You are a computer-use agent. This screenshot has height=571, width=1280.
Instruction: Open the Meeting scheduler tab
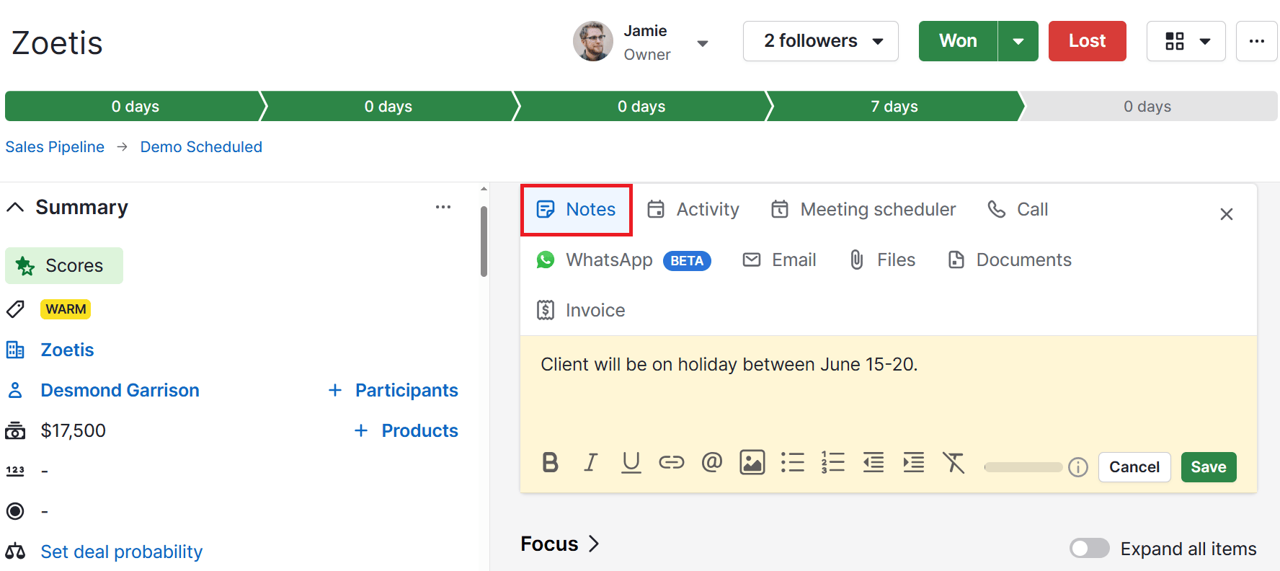(863, 210)
